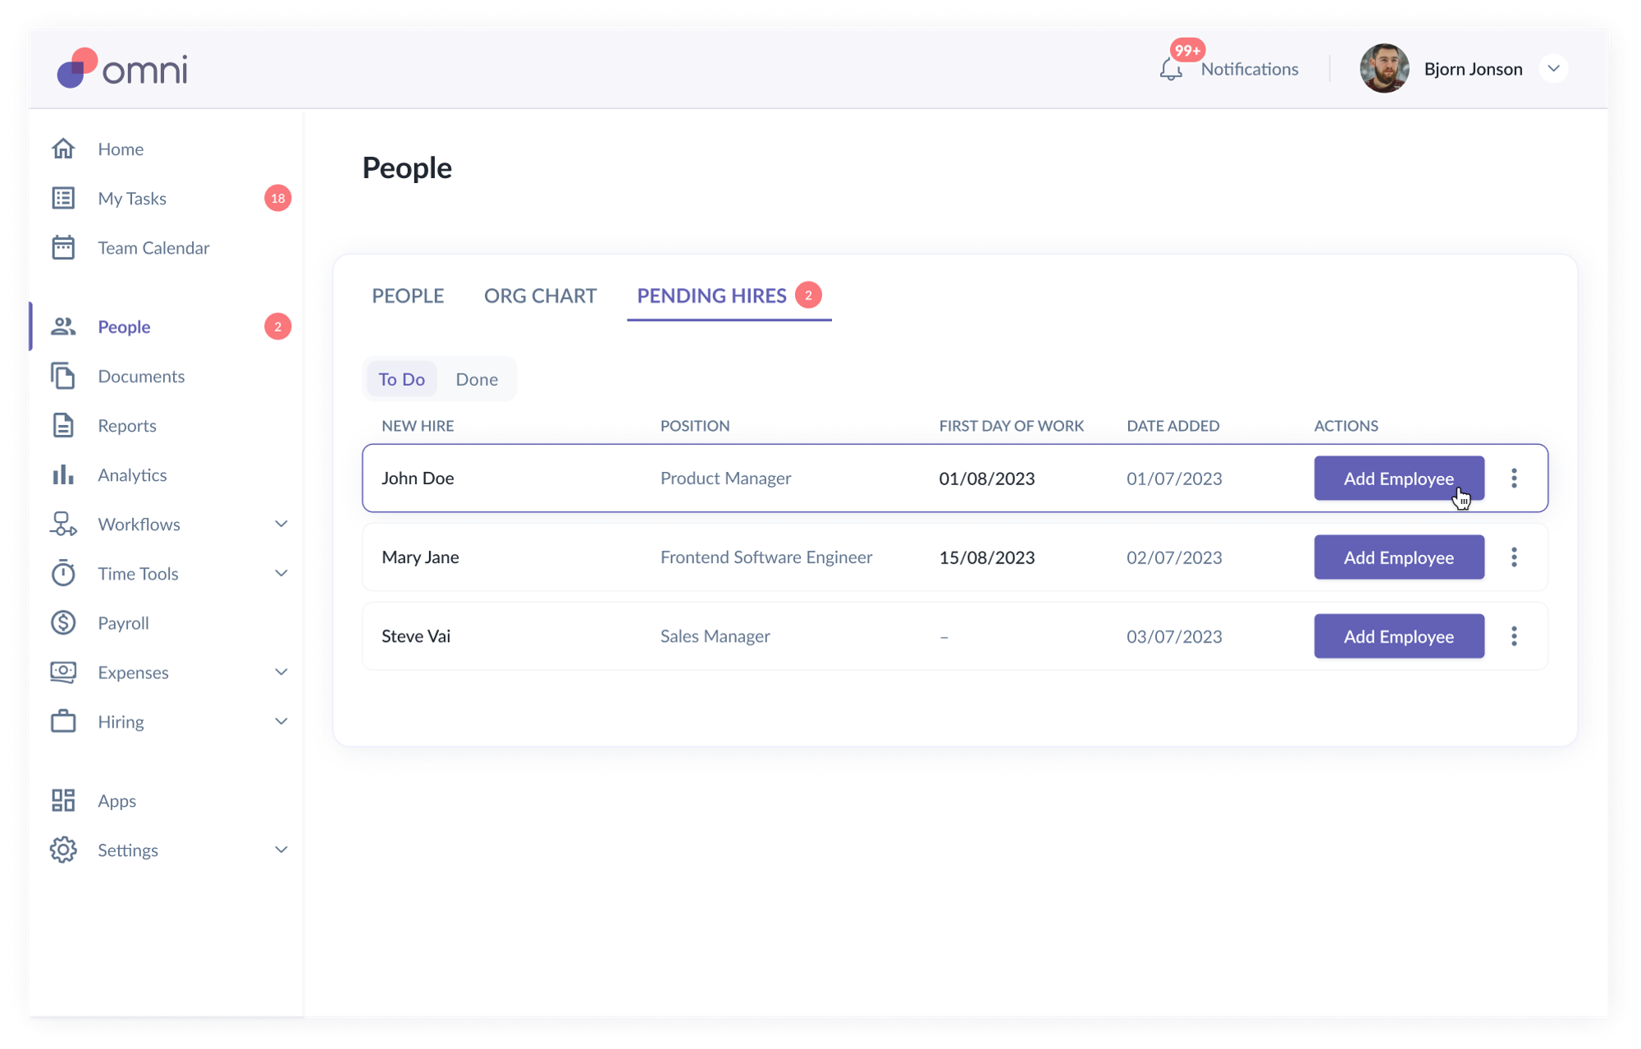Viewport: 1641px width, 1049px height.
Task: Select the Payroll dollar icon
Action: [x=63, y=623]
